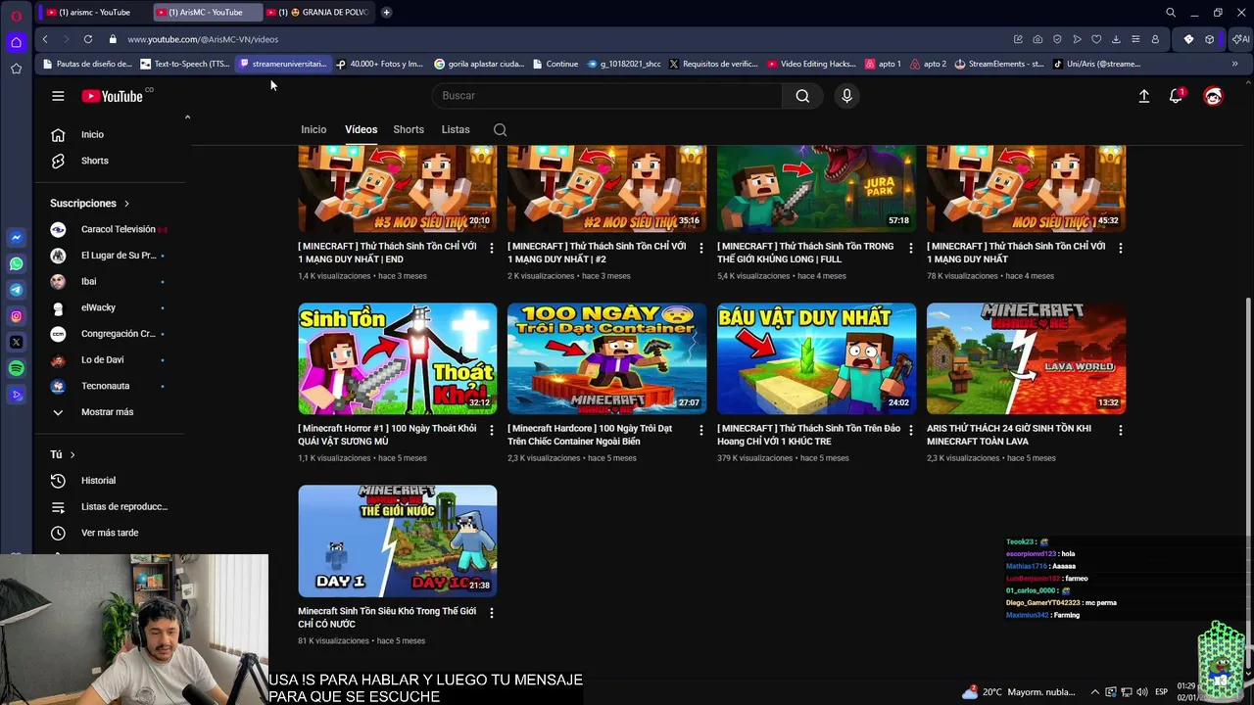Screen dimensions: 1254x705
Task: Open the YouTube guide hamburger menu
Action: pos(58,96)
